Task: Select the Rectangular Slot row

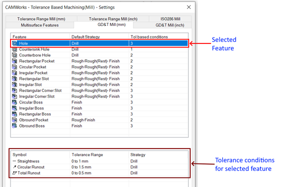Action: [99, 78]
